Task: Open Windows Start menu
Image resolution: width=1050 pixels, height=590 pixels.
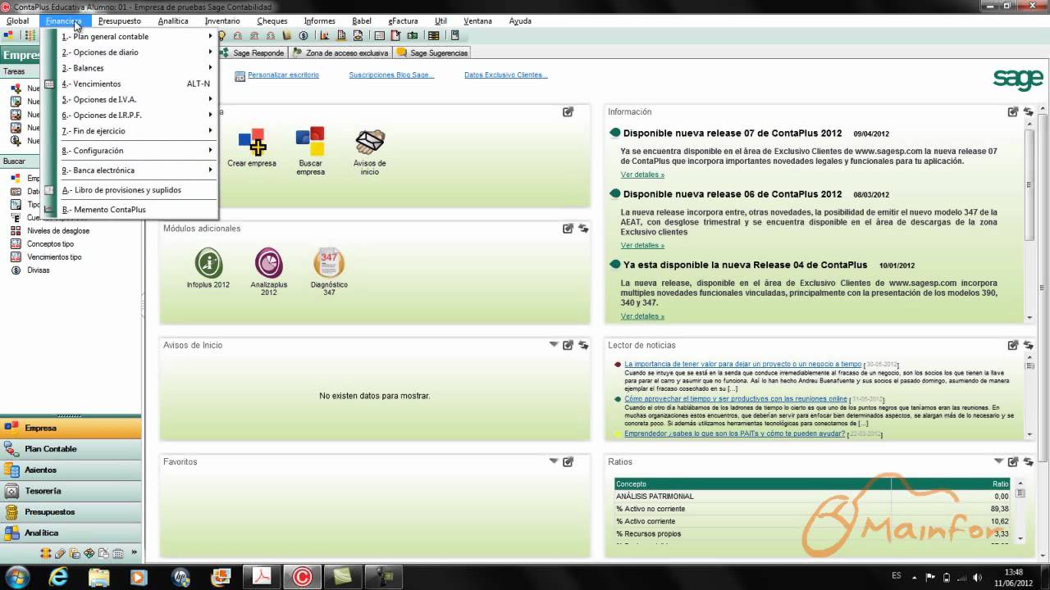Action: pos(16,576)
